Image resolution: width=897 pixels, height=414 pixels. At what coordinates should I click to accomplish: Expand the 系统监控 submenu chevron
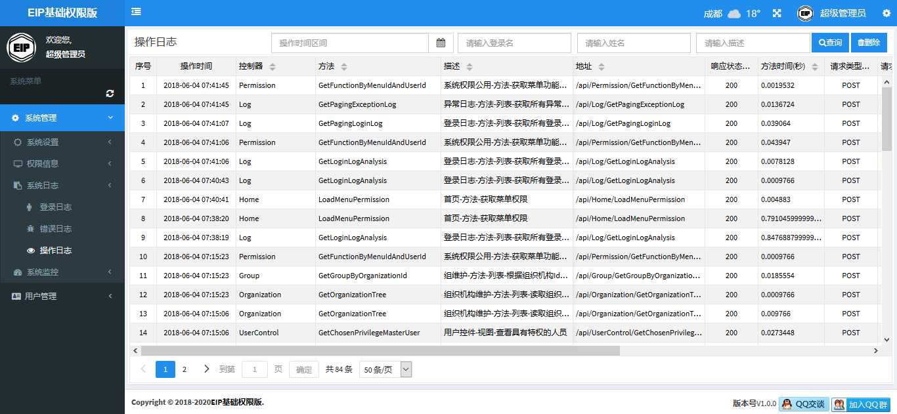pyautogui.click(x=110, y=272)
